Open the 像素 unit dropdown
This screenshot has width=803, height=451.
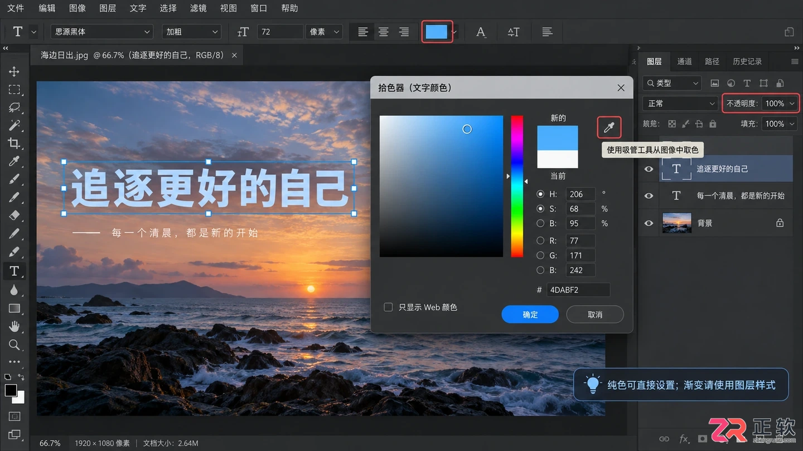coord(324,32)
